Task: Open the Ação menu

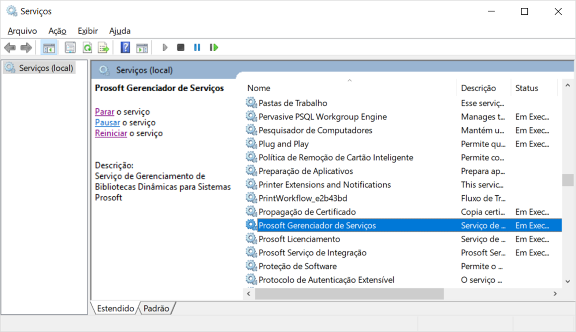Action: pos(57,31)
